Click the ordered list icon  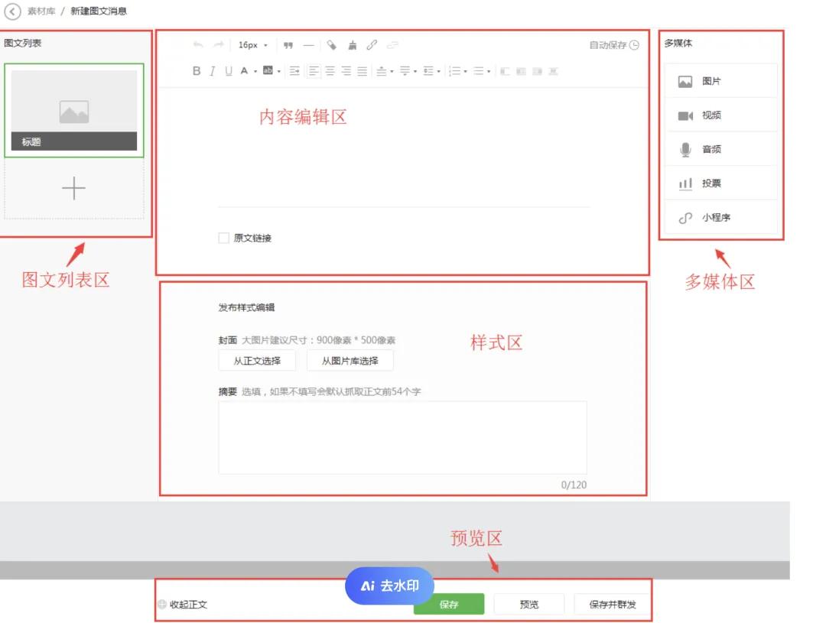pyautogui.click(x=455, y=71)
